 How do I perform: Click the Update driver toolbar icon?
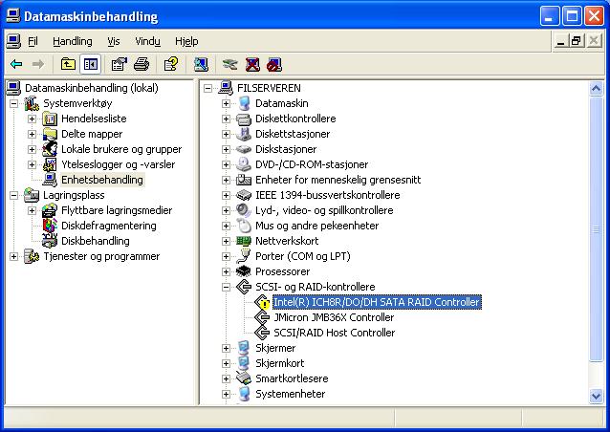pos(229,64)
